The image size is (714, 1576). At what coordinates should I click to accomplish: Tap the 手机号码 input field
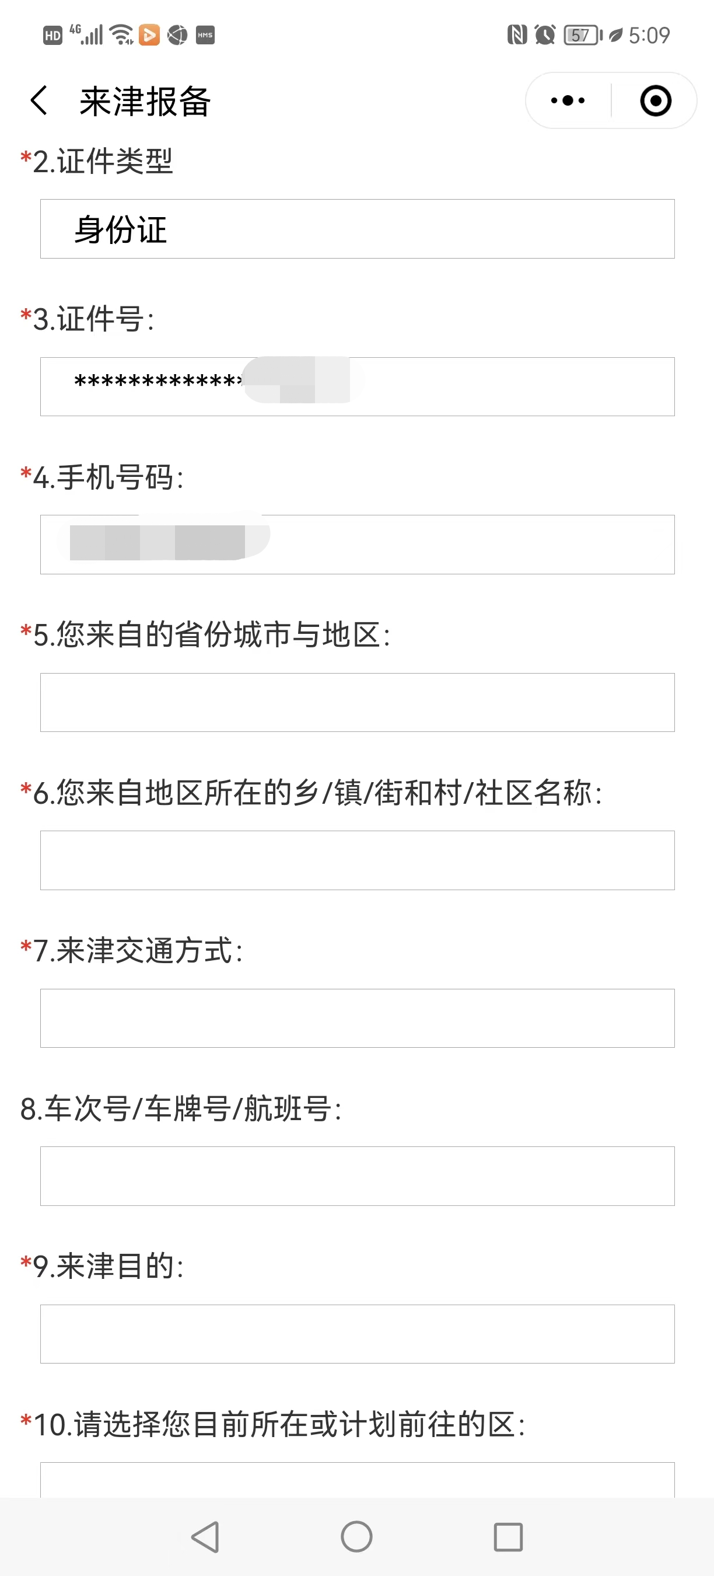click(x=357, y=545)
